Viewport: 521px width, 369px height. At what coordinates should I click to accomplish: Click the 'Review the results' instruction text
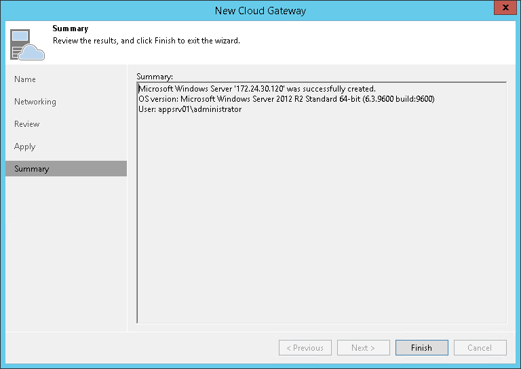147,41
